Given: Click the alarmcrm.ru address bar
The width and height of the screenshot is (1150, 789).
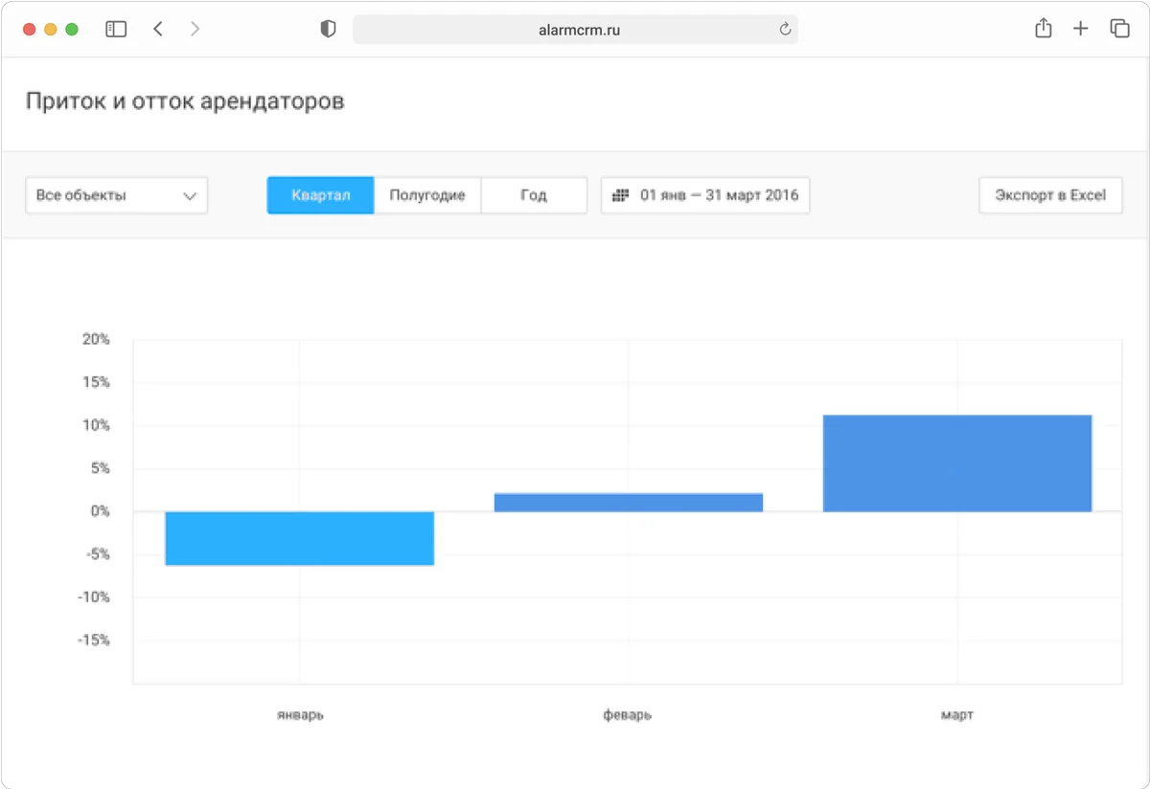Looking at the screenshot, I should click(x=575, y=30).
